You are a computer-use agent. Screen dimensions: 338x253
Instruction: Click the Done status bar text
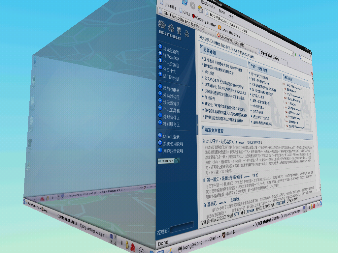(163, 243)
